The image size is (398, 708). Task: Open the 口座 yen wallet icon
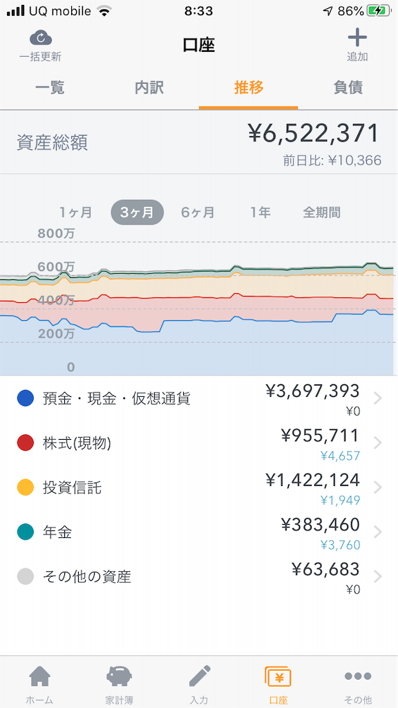point(278,677)
